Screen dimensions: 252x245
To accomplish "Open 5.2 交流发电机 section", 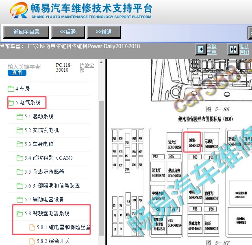I will 41,130.
